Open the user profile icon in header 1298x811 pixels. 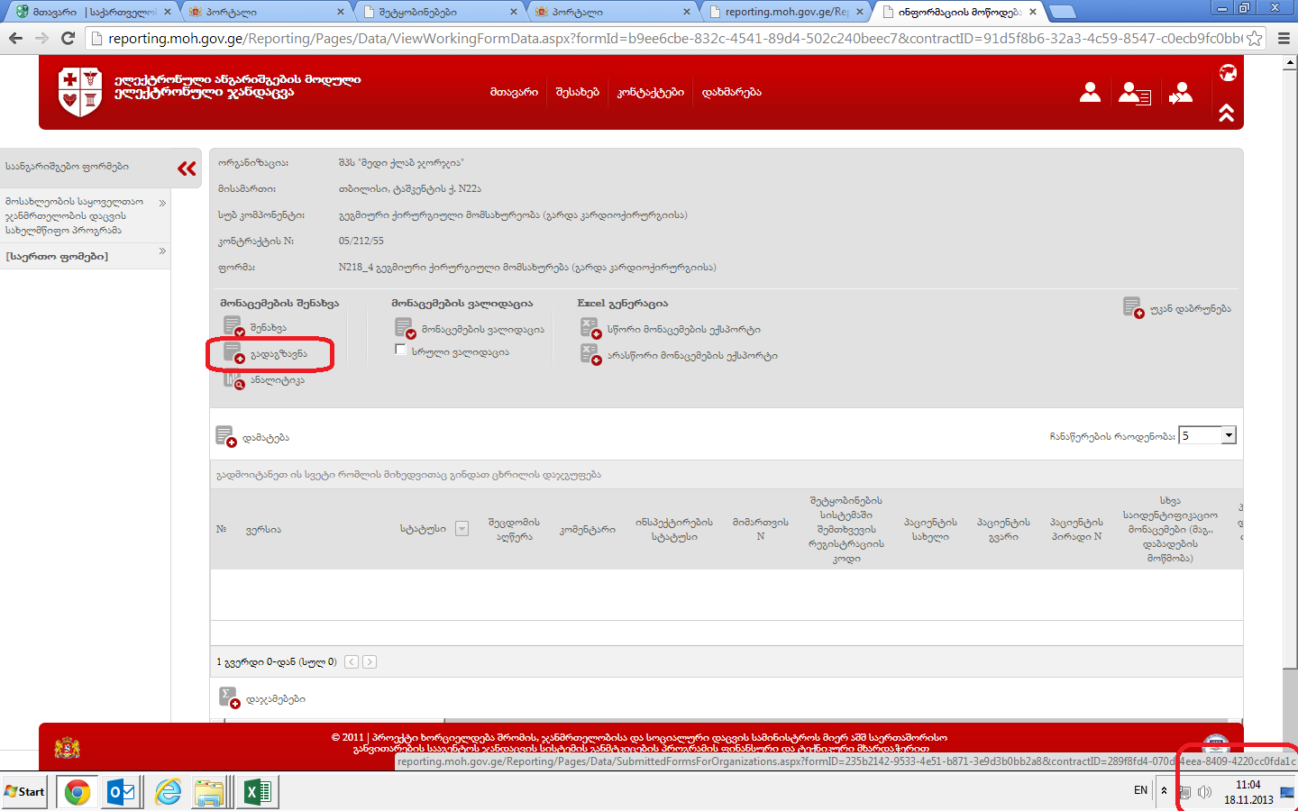click(1090, 92)
